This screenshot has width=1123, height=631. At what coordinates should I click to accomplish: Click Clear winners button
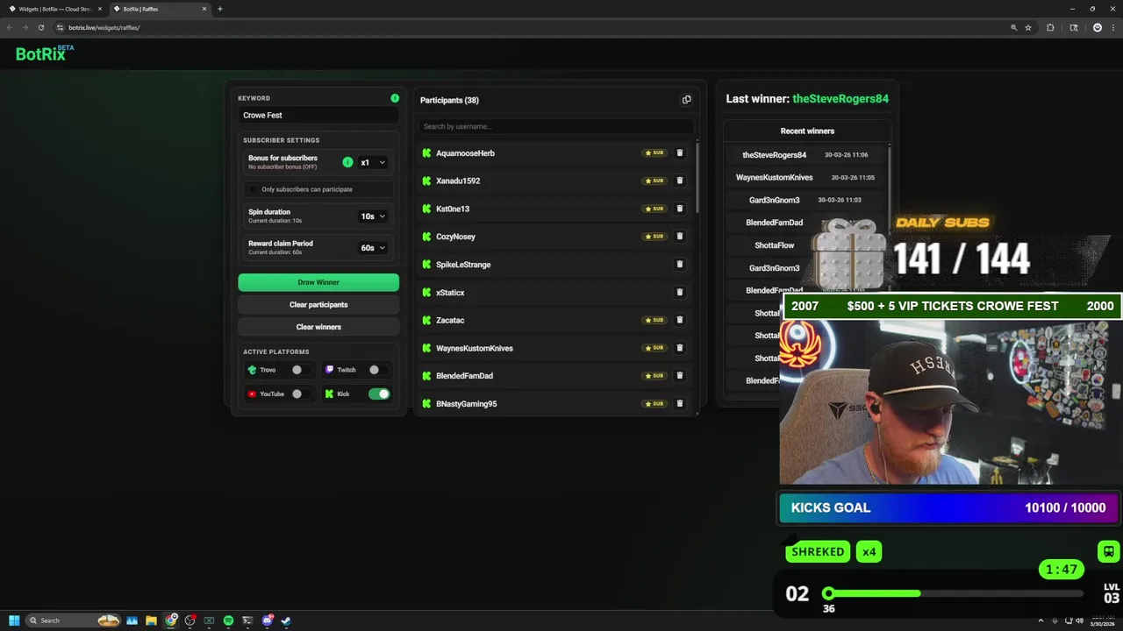pyautogui.click(x=318, y=327)
